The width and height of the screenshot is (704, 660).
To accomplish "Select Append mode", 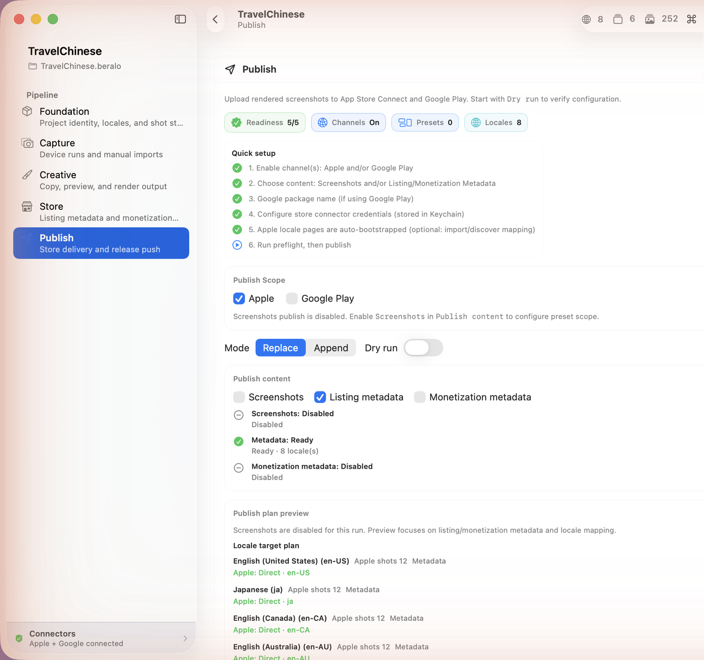I will click(x=331, y=348).
